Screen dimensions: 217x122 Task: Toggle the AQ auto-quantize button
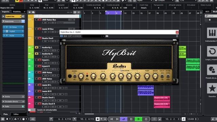(x=33, y=119)
